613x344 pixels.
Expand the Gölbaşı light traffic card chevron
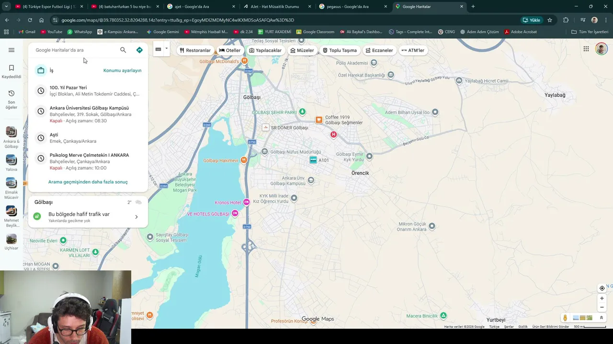click(x=136, y=217)
